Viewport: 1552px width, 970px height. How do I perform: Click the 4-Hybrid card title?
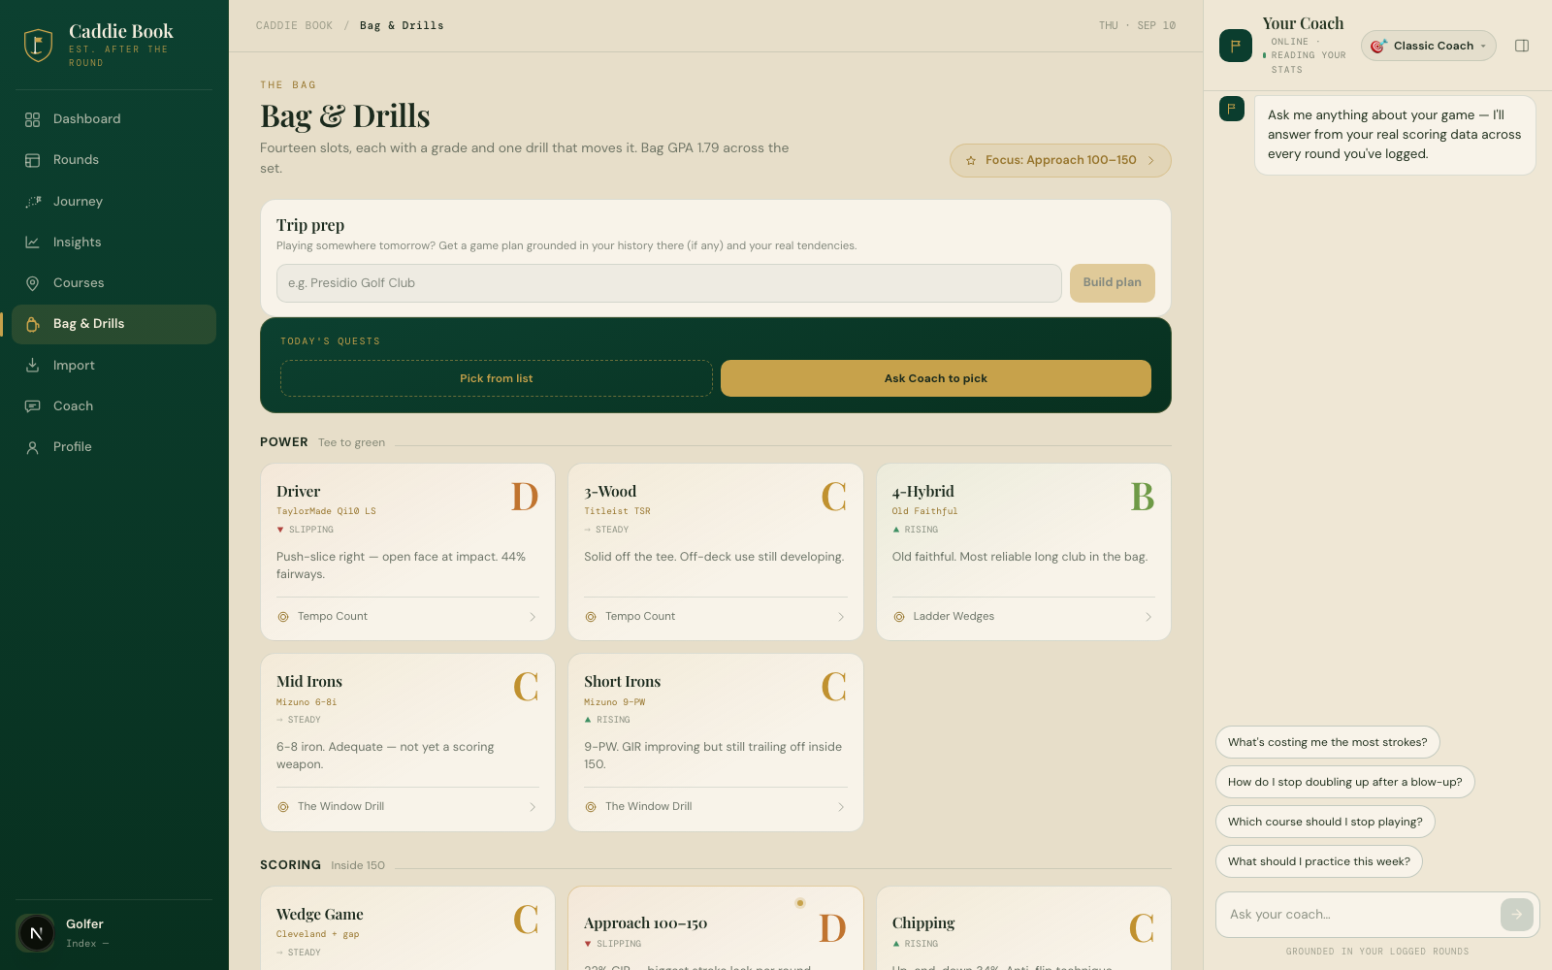(922, 492)
